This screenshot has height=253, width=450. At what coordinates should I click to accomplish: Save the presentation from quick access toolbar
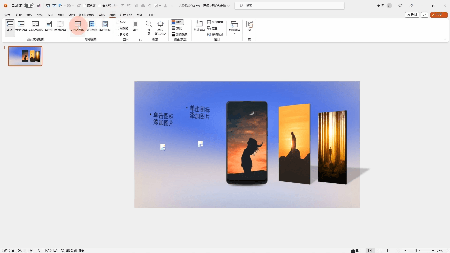pyautogui.click(x=38, y=6)
